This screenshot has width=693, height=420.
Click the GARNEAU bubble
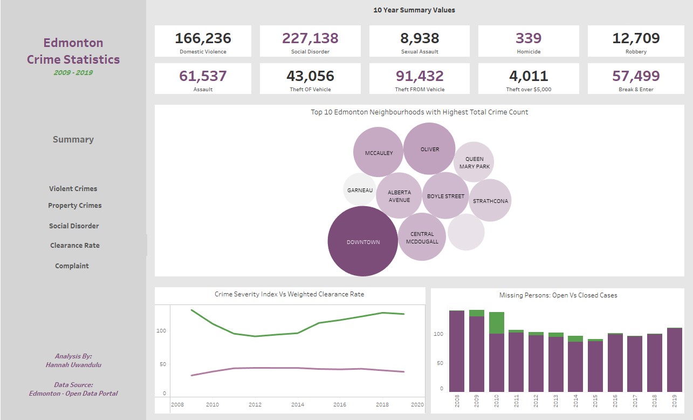(x=359, y=190)
